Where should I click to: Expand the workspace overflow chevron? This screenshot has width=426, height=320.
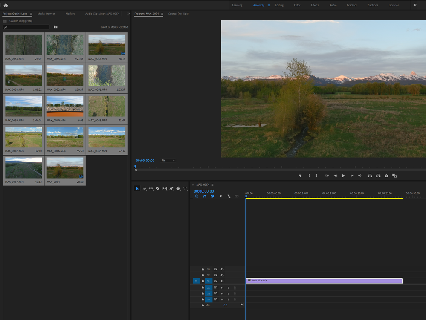[415, 5]
